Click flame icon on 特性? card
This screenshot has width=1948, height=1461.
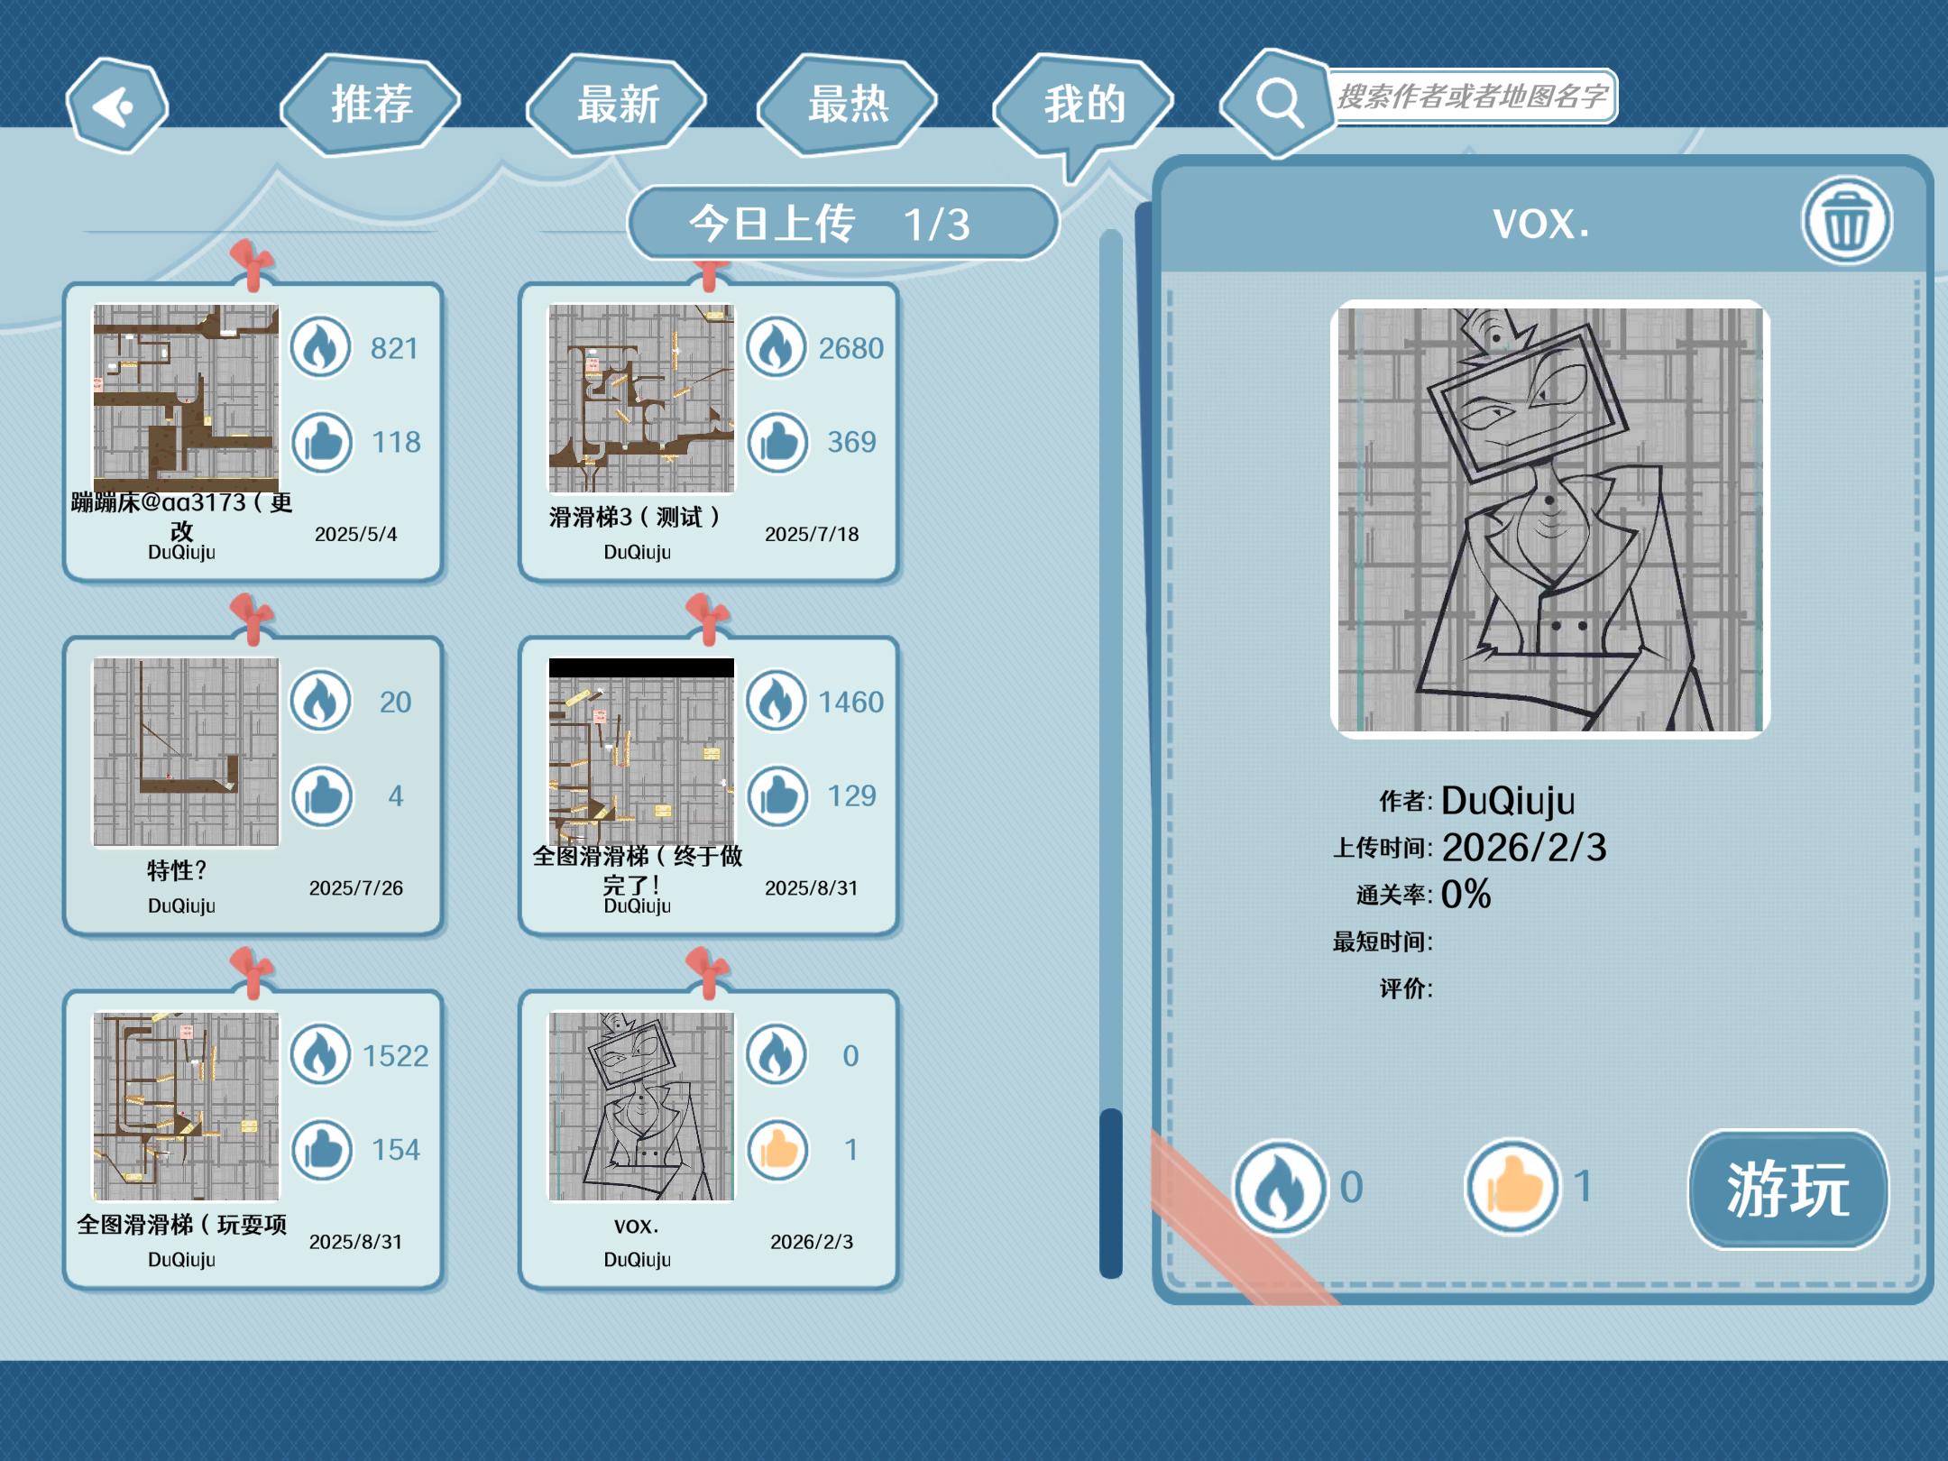[x=321, y=701]
